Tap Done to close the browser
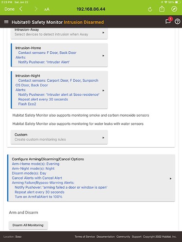 (x=9, y=9)
